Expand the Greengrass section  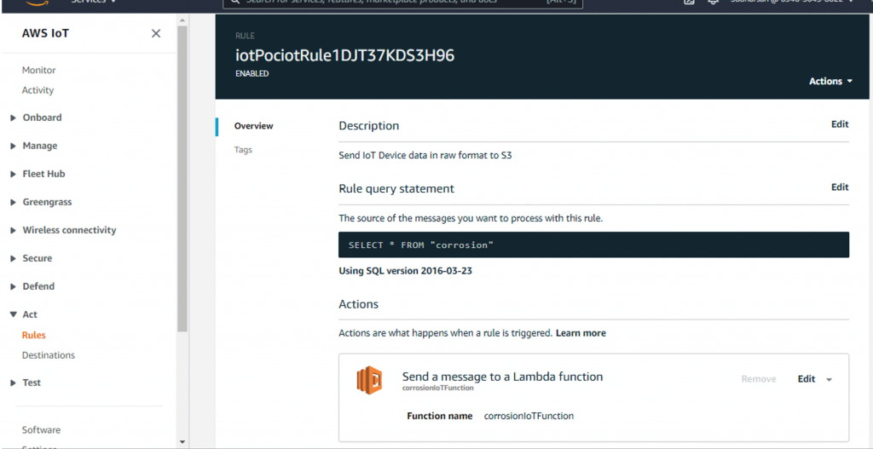click(x=41, y=202)
